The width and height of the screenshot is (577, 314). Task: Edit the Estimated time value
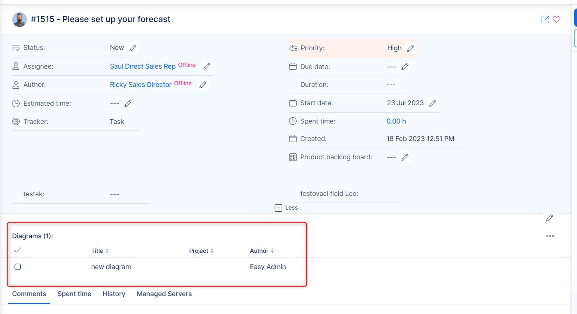coord(128,103)
